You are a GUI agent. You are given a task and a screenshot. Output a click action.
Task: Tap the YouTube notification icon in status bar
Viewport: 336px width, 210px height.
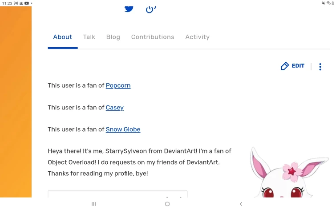coord(27,3)
